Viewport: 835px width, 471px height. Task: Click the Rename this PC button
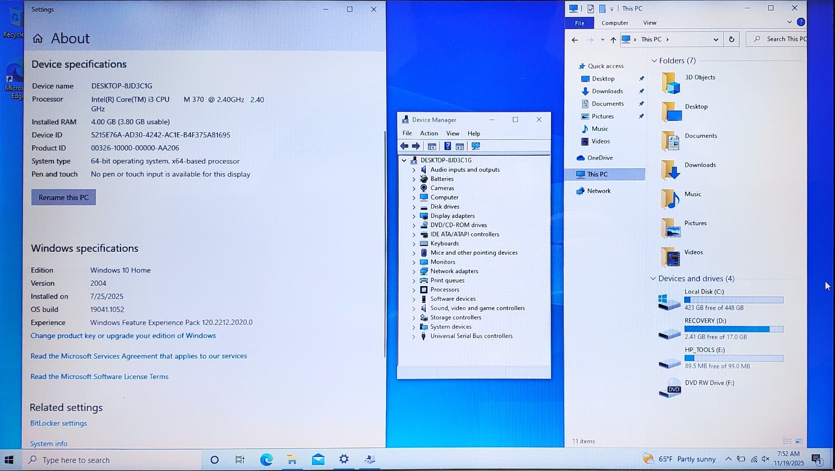point(64,197)
